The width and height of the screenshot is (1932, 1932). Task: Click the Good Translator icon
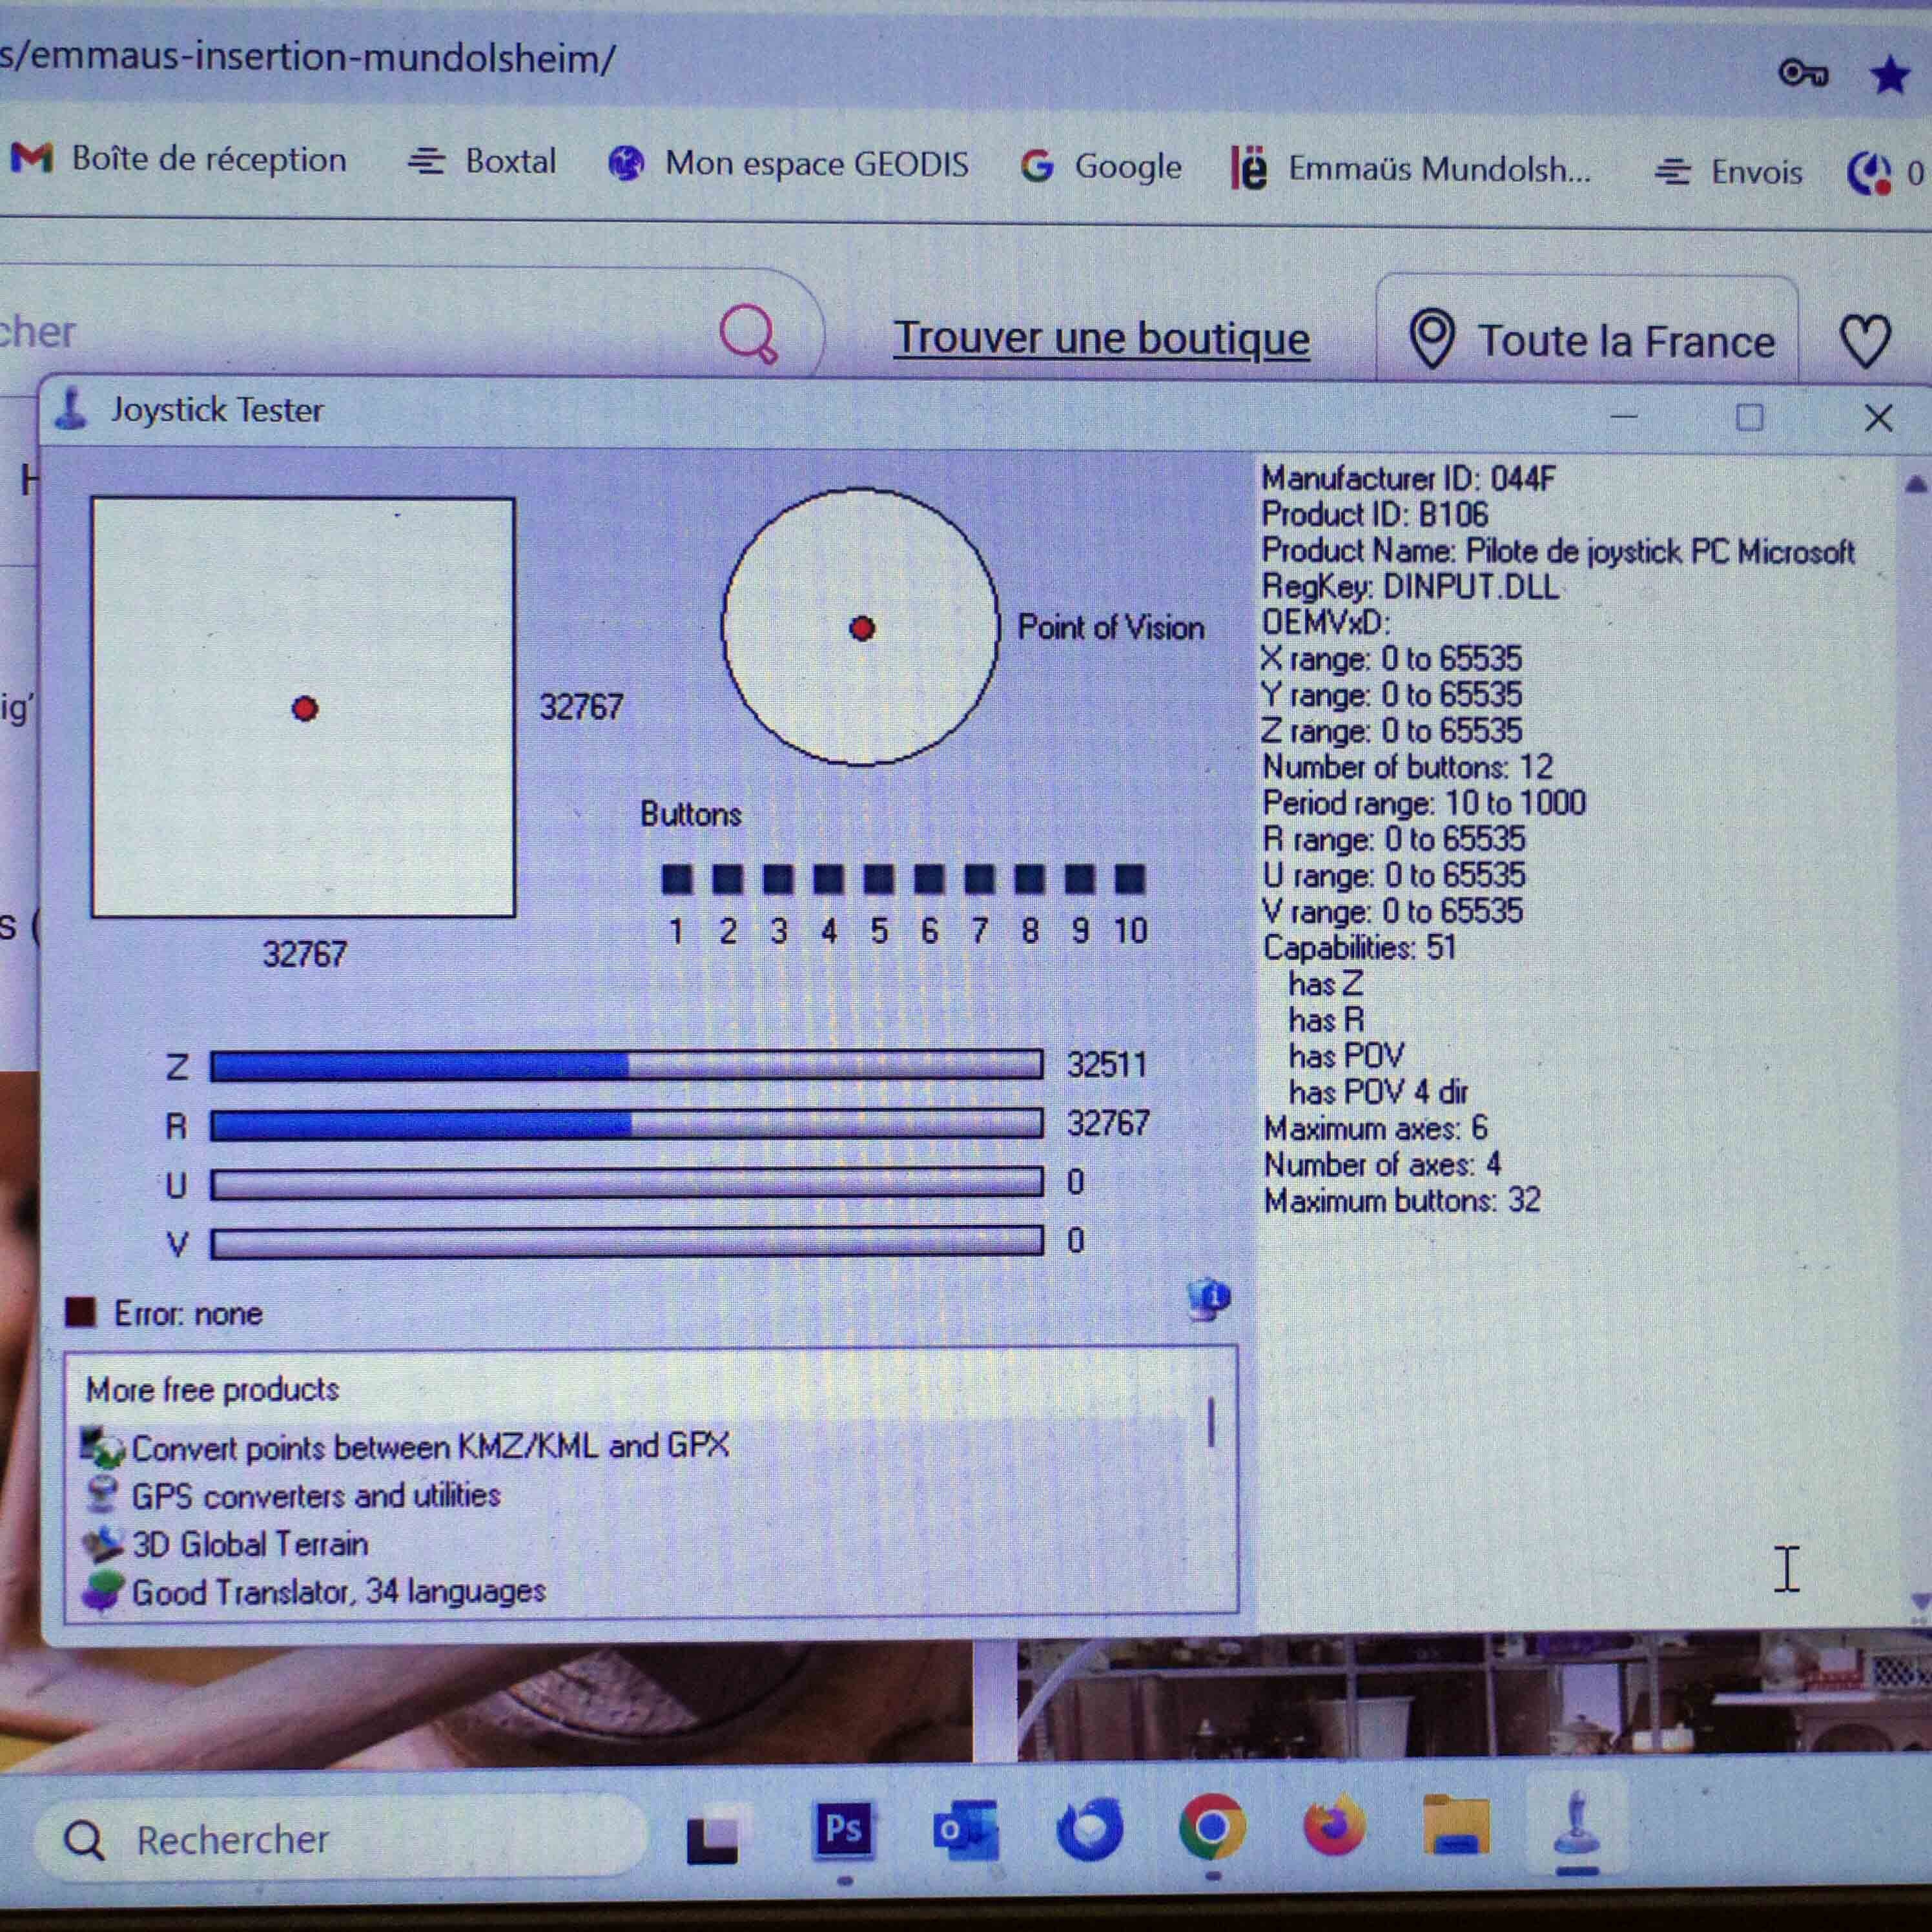coord(102,1591)
